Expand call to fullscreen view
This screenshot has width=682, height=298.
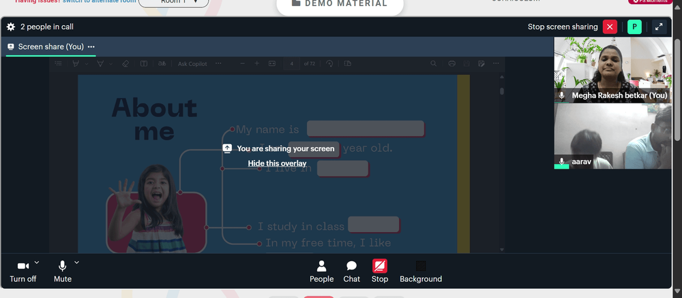click(x=659, y=27)
